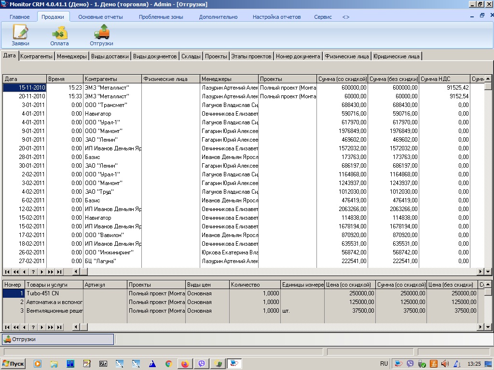Click the Отгрузки truck toolbar icon

[x=101, y=35]
